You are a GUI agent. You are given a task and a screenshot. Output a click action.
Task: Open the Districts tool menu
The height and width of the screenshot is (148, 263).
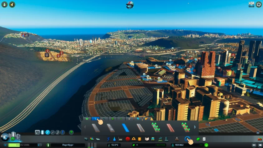(98, 139)
